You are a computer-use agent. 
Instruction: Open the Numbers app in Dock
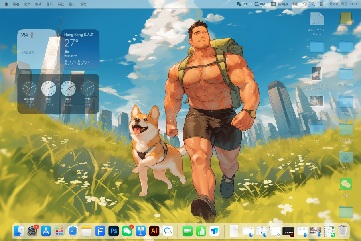201,231
